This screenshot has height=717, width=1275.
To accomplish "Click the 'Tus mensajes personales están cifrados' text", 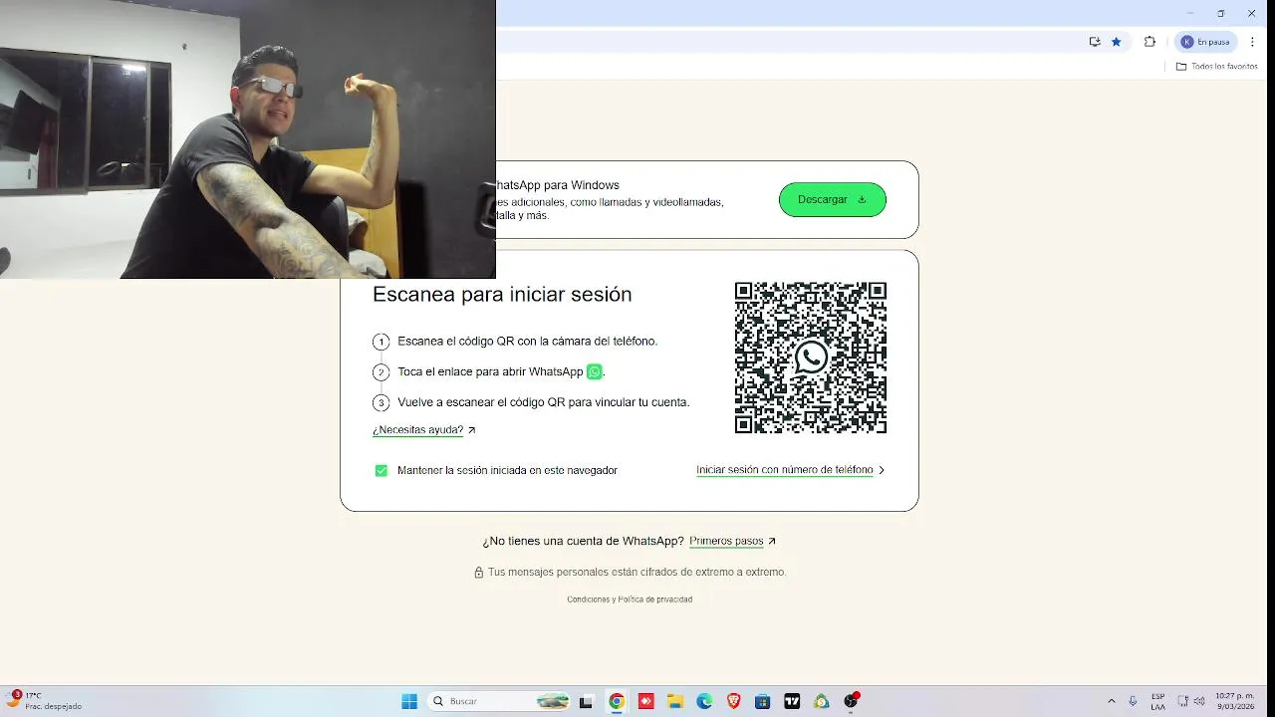I will click(637, 573).
